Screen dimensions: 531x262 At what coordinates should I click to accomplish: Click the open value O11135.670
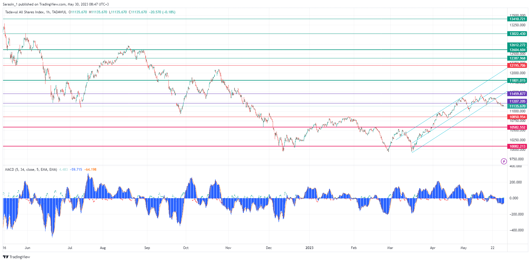click(78, 12)
